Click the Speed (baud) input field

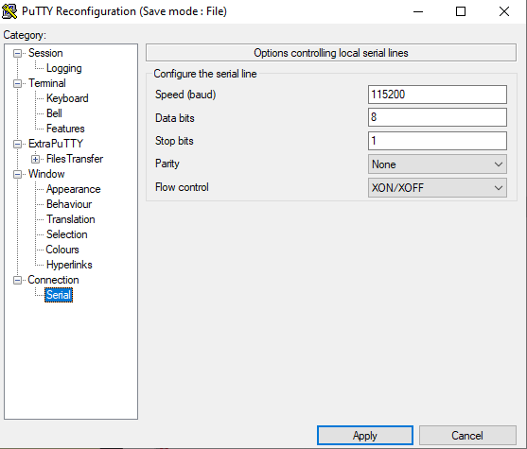437,95
